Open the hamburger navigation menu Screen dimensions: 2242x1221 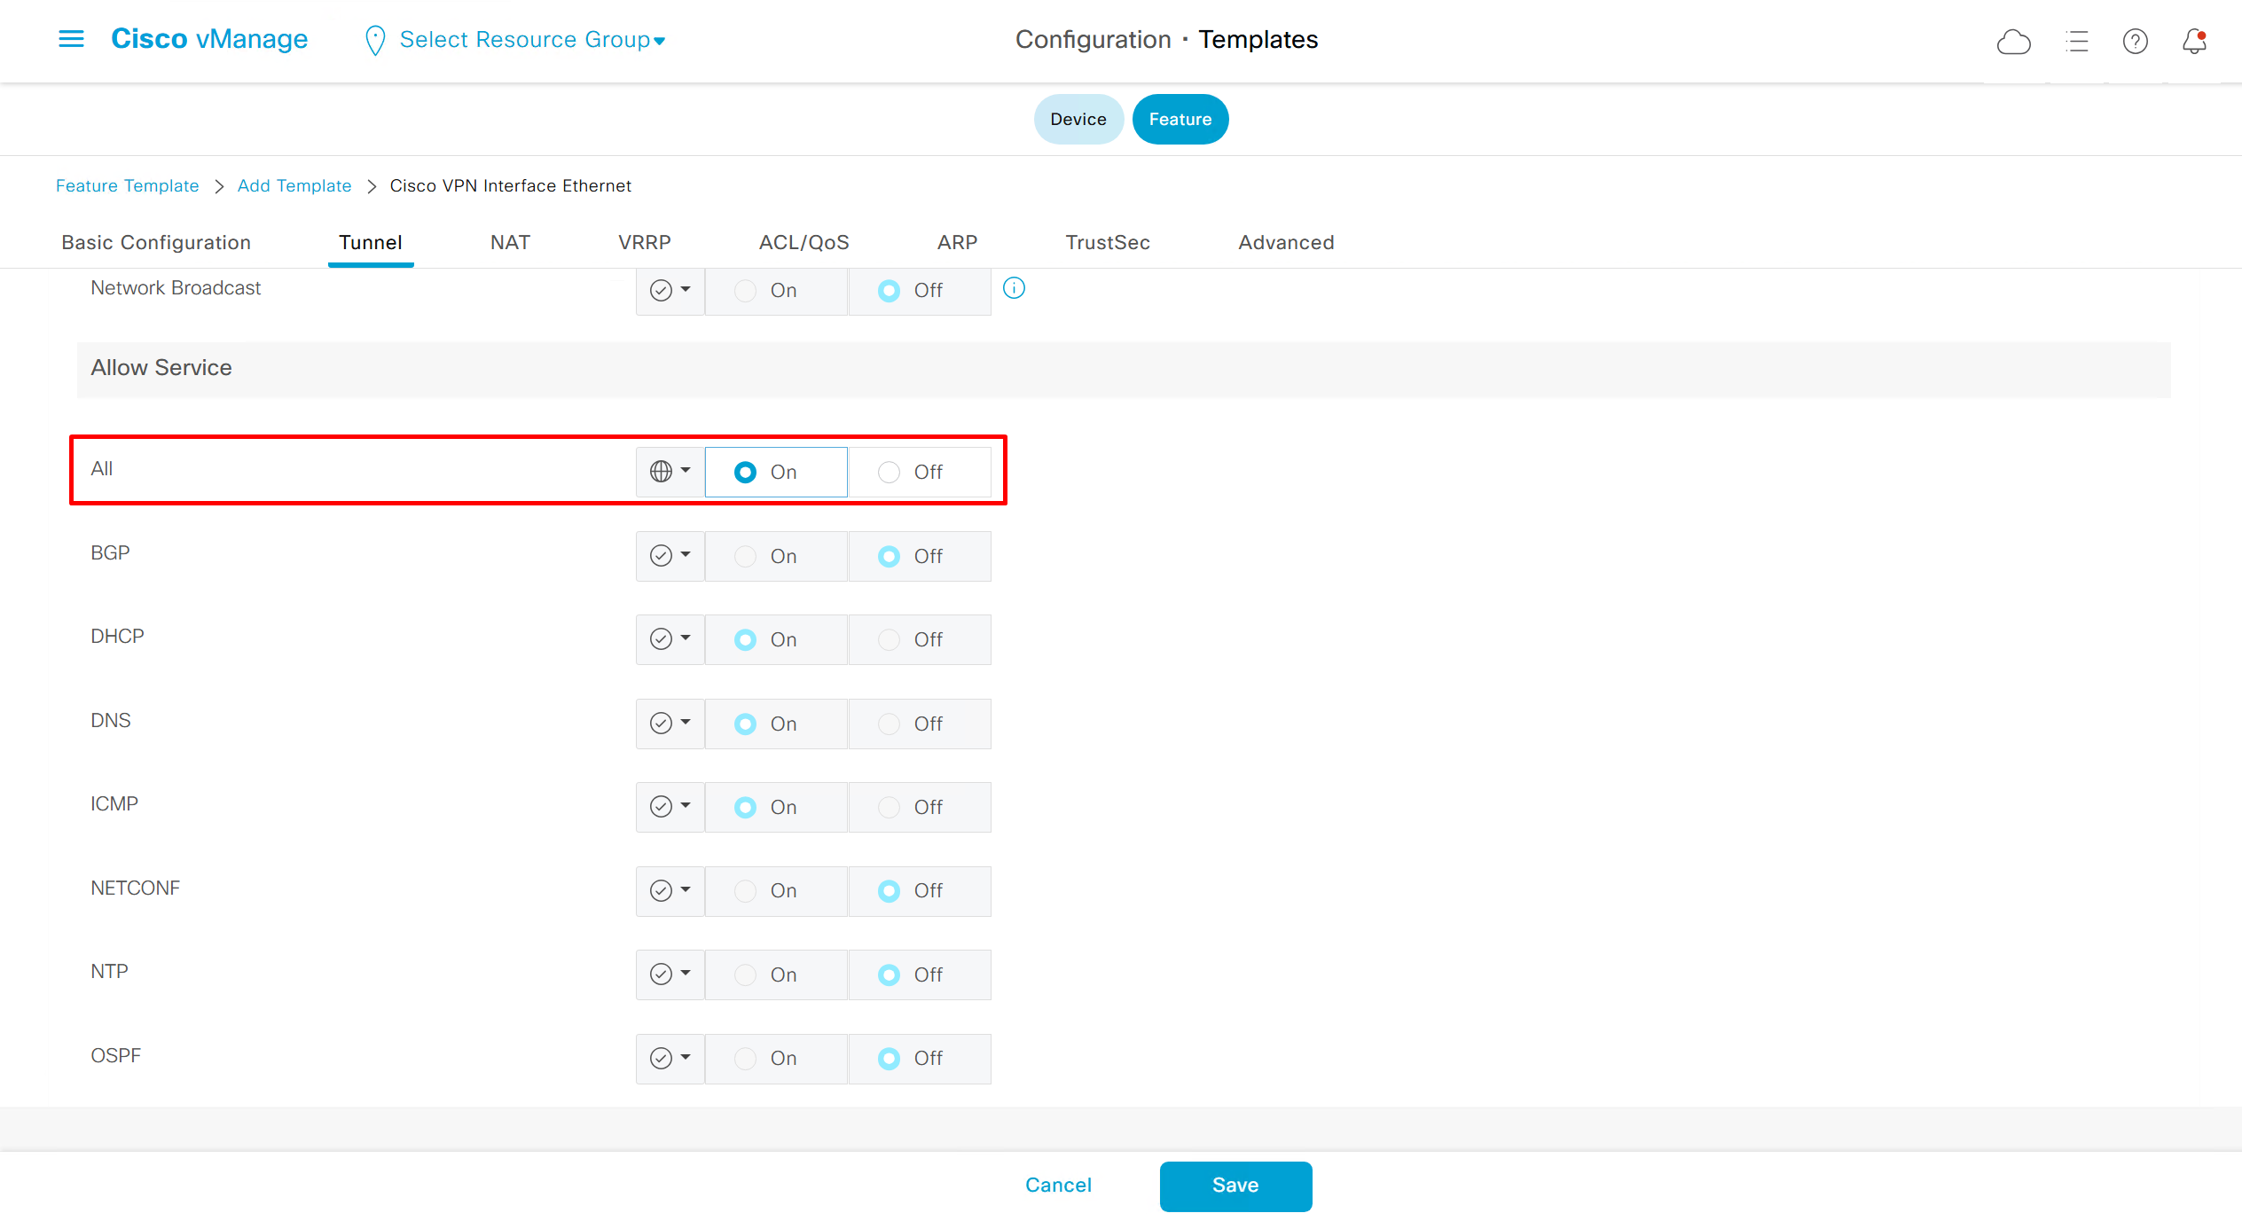coord(71,39)
